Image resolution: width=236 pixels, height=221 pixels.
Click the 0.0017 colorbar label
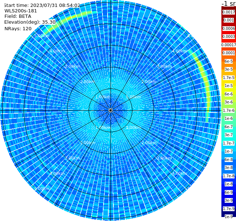click(229, 12)
